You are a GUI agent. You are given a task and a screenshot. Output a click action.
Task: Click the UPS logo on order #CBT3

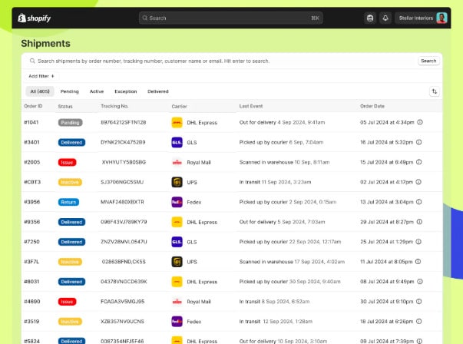pyautogui.click(x=177, y=182)
